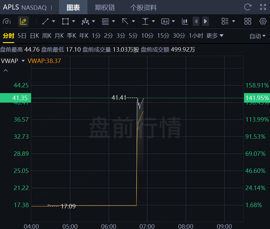Select the line drawing tool
This screenshot has height=229, width=270.
point(45,22)
